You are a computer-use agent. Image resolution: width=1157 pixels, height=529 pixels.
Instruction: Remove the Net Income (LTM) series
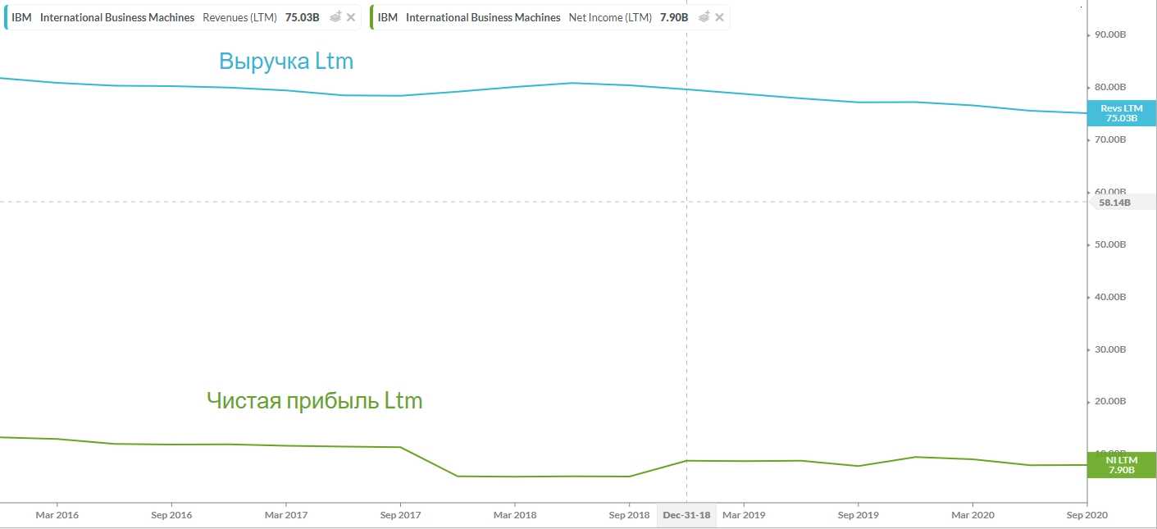coord(719,17)
